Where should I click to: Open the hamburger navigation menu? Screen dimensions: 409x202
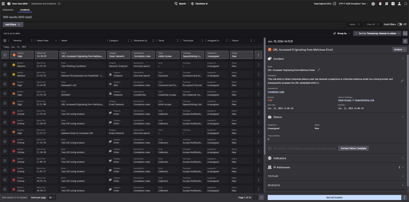[x=3, y=4]
